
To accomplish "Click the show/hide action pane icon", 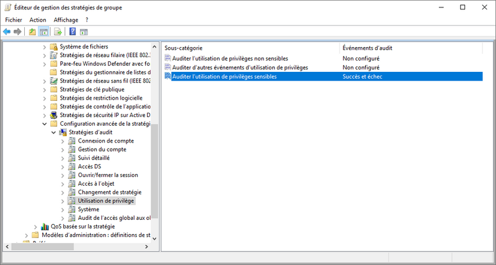I will tap(84, 32).
